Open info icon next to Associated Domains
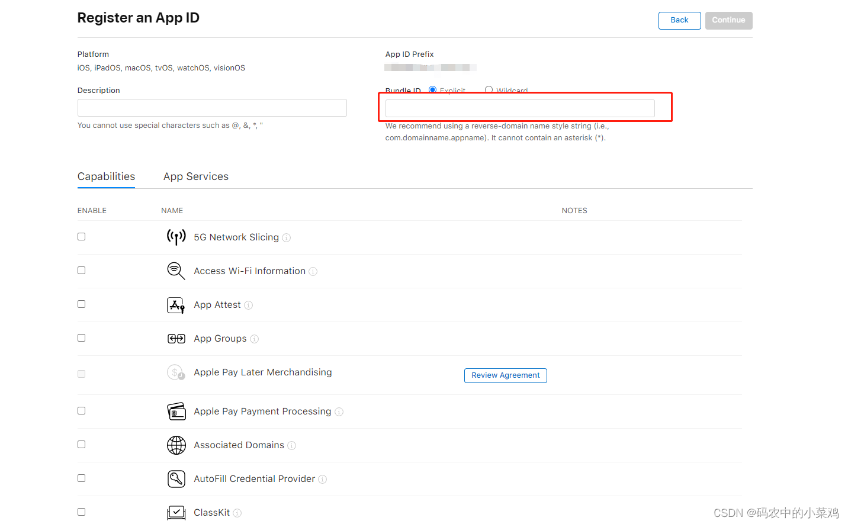The width and height of the screenshot is (848, 524). [x=292, y=446]
